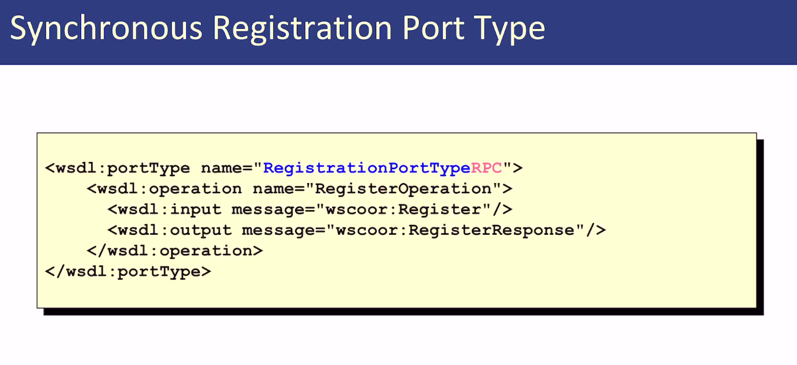Select the "wscoor:RegisterResponse" value
Screen dimensions: 797x365
click(455, 230)
